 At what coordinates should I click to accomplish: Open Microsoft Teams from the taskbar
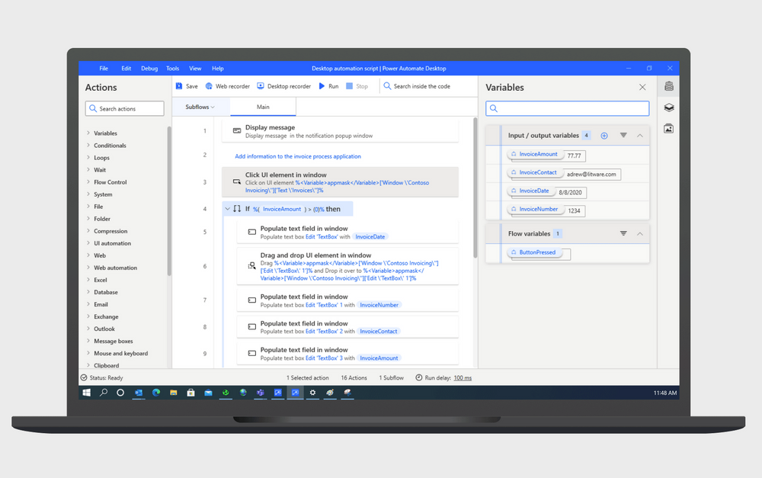tap(261, 393)
